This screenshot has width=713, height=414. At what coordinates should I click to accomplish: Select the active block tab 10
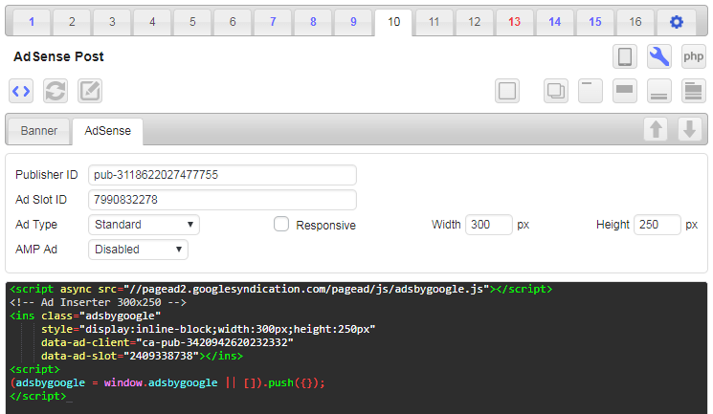pos(393,22)
